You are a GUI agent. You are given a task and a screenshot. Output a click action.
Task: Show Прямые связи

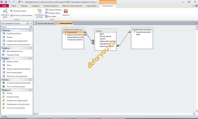click(53, 13)
